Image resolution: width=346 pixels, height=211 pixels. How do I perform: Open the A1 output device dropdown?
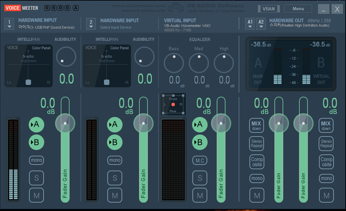click(x=250, y=24)
